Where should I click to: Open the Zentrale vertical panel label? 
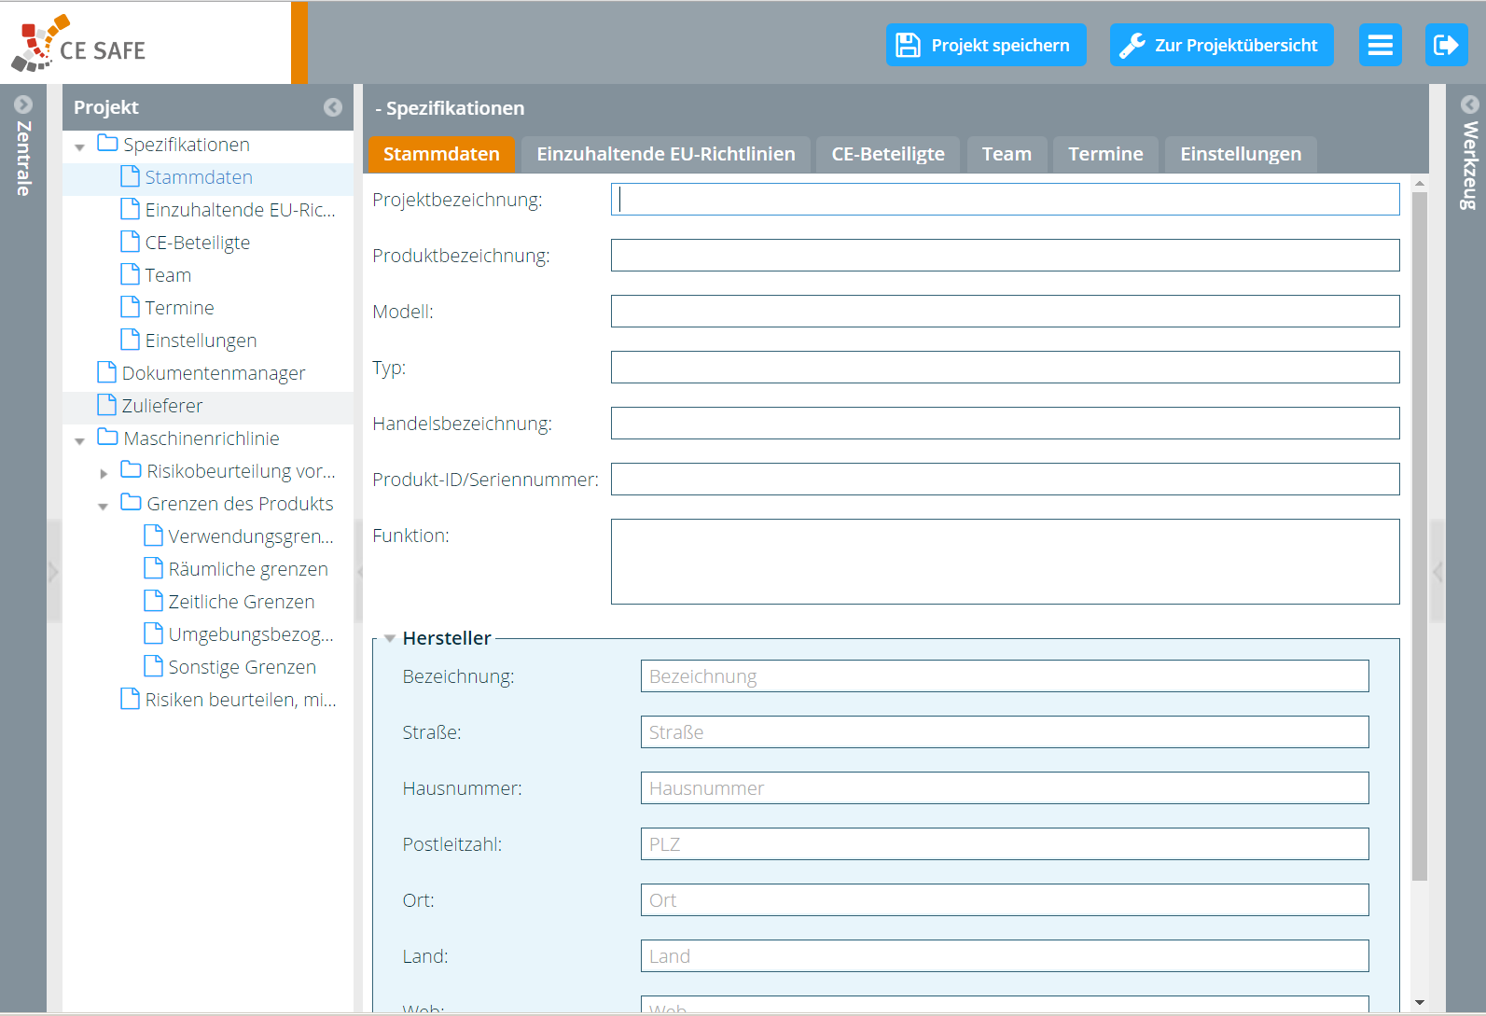pyautogui.click(x=23, y=158)
